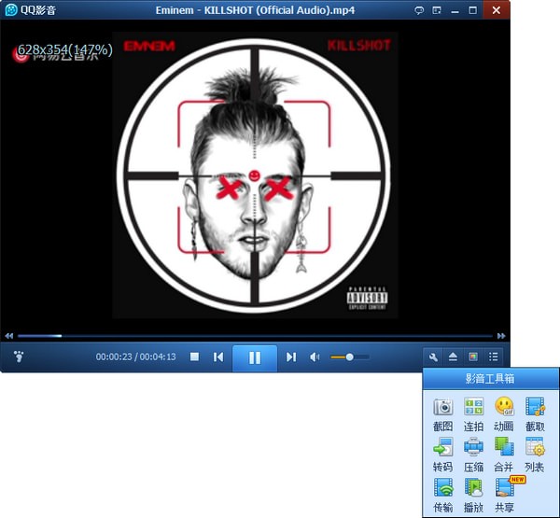Select the 动画 GIF maker icon
Image resolution: width=560 pixels, height=518 pixels.
click(504, 407)
